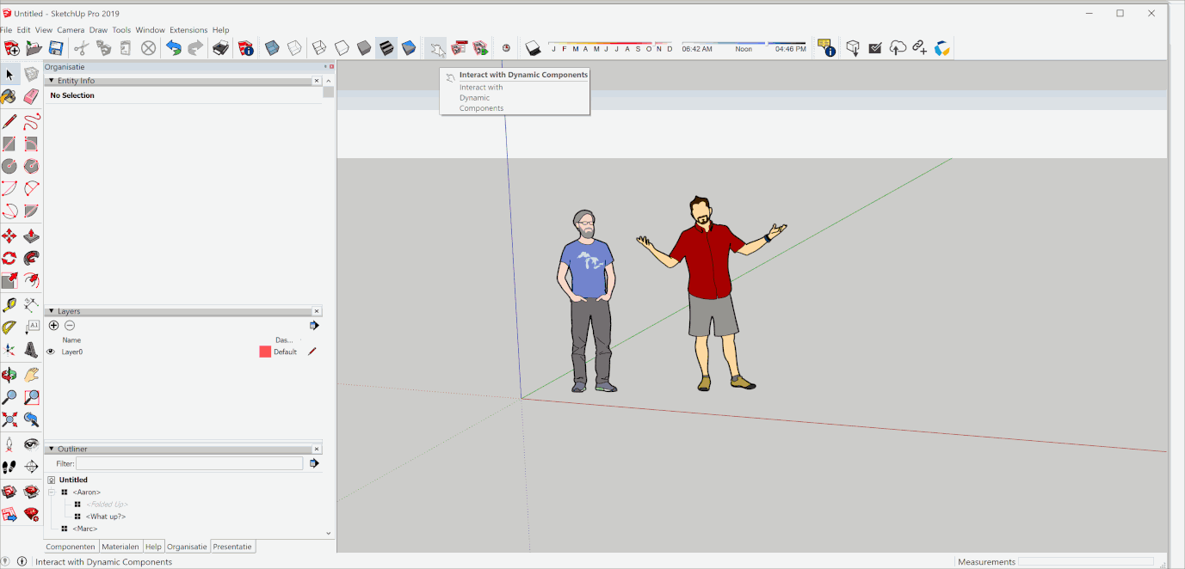
Task: Select the Eraser tool
Action: [x=32, y=96]
